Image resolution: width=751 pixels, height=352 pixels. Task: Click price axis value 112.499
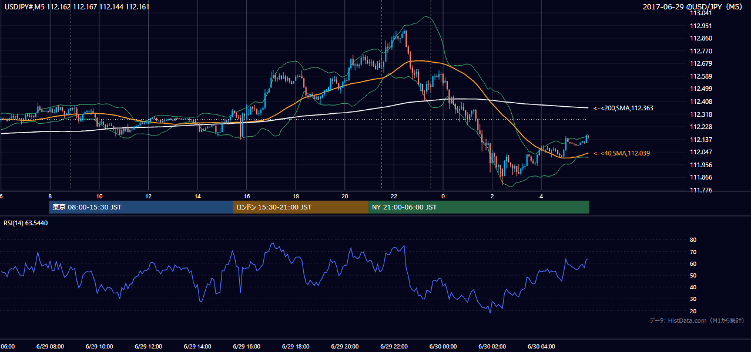702,89
